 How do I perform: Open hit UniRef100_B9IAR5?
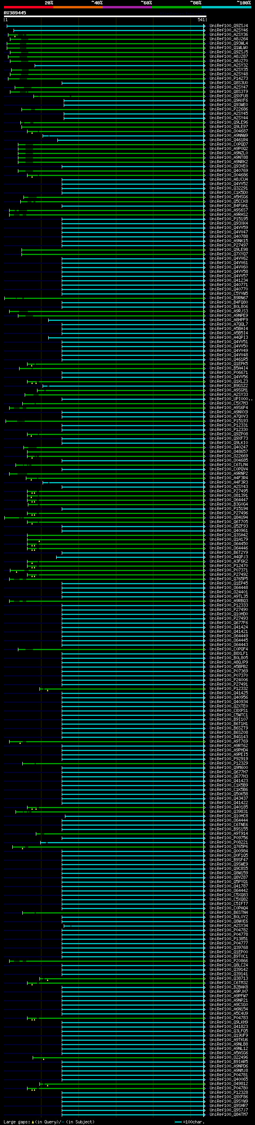(228, 1062)
